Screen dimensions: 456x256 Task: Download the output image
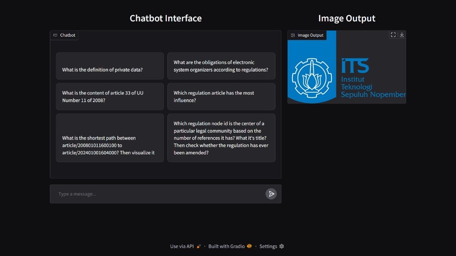(402, 35)
